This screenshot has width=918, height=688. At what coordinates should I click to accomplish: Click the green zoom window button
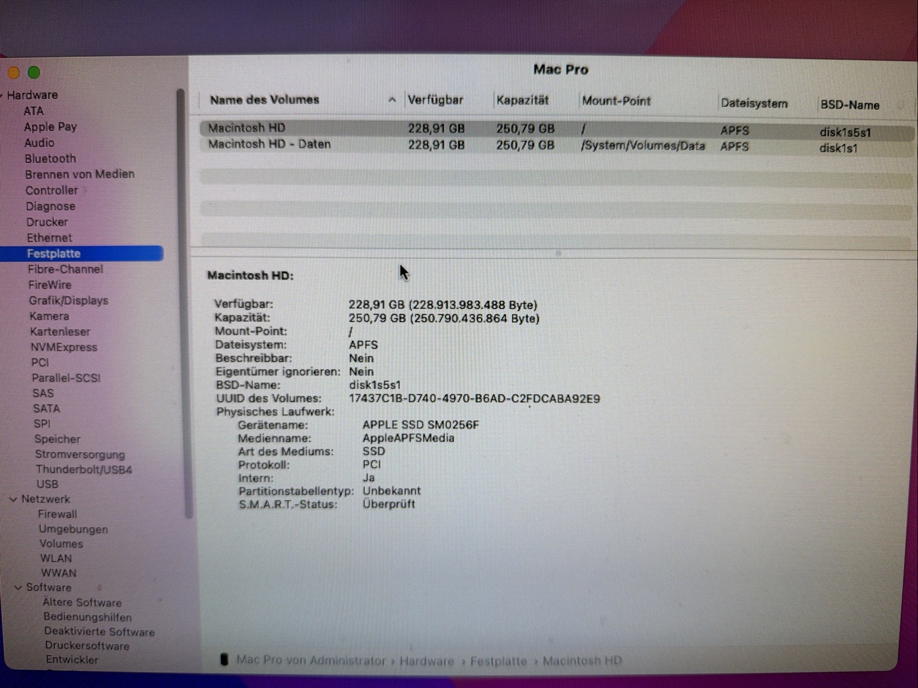pyautogui.click(x=34, y=72)
